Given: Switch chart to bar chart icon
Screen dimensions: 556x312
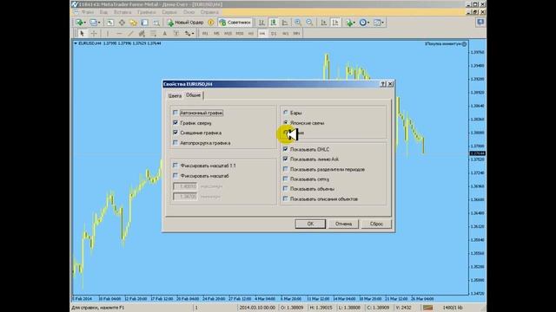Looking at the screenshot, I should (261, 23).
